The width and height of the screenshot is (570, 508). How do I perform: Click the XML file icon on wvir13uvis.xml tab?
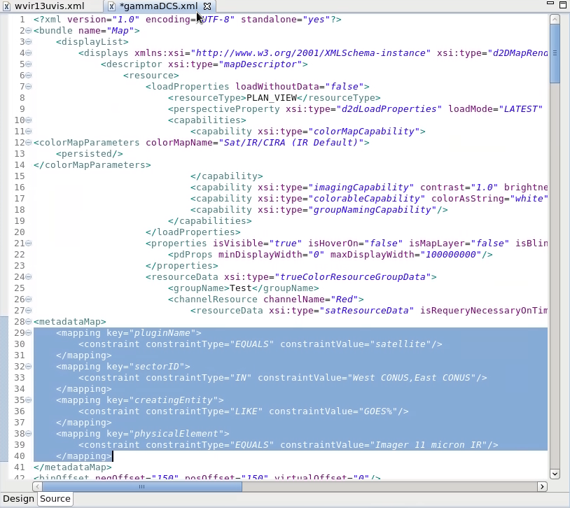[6, 6]
